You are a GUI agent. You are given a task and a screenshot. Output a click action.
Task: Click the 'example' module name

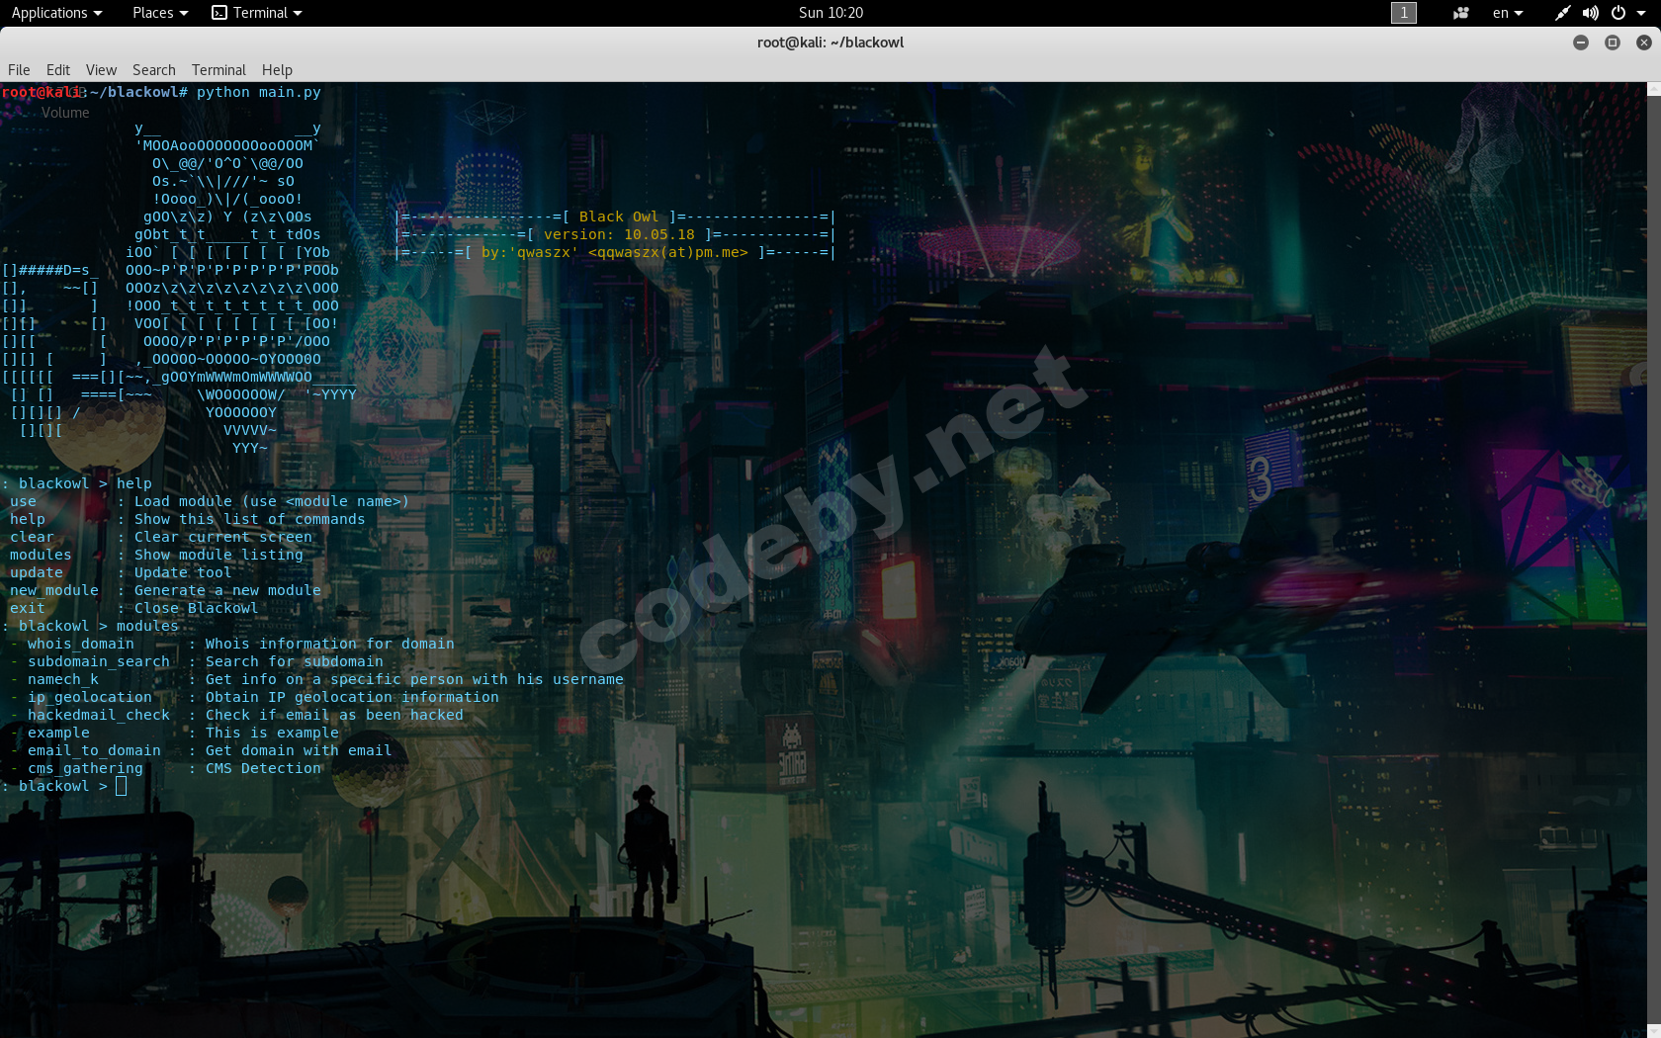point(58,733)
